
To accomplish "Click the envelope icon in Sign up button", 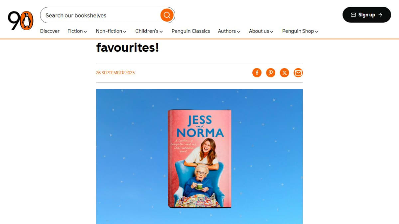I will pos(353,15).
